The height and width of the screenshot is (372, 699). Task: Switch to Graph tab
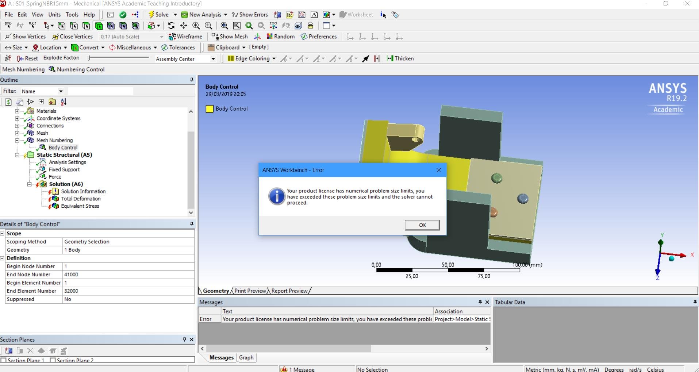pos(246,358)
